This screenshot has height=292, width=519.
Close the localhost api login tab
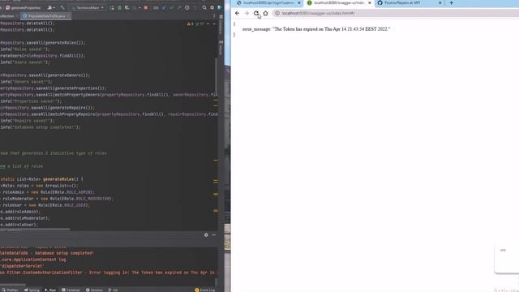click(299, 2)
